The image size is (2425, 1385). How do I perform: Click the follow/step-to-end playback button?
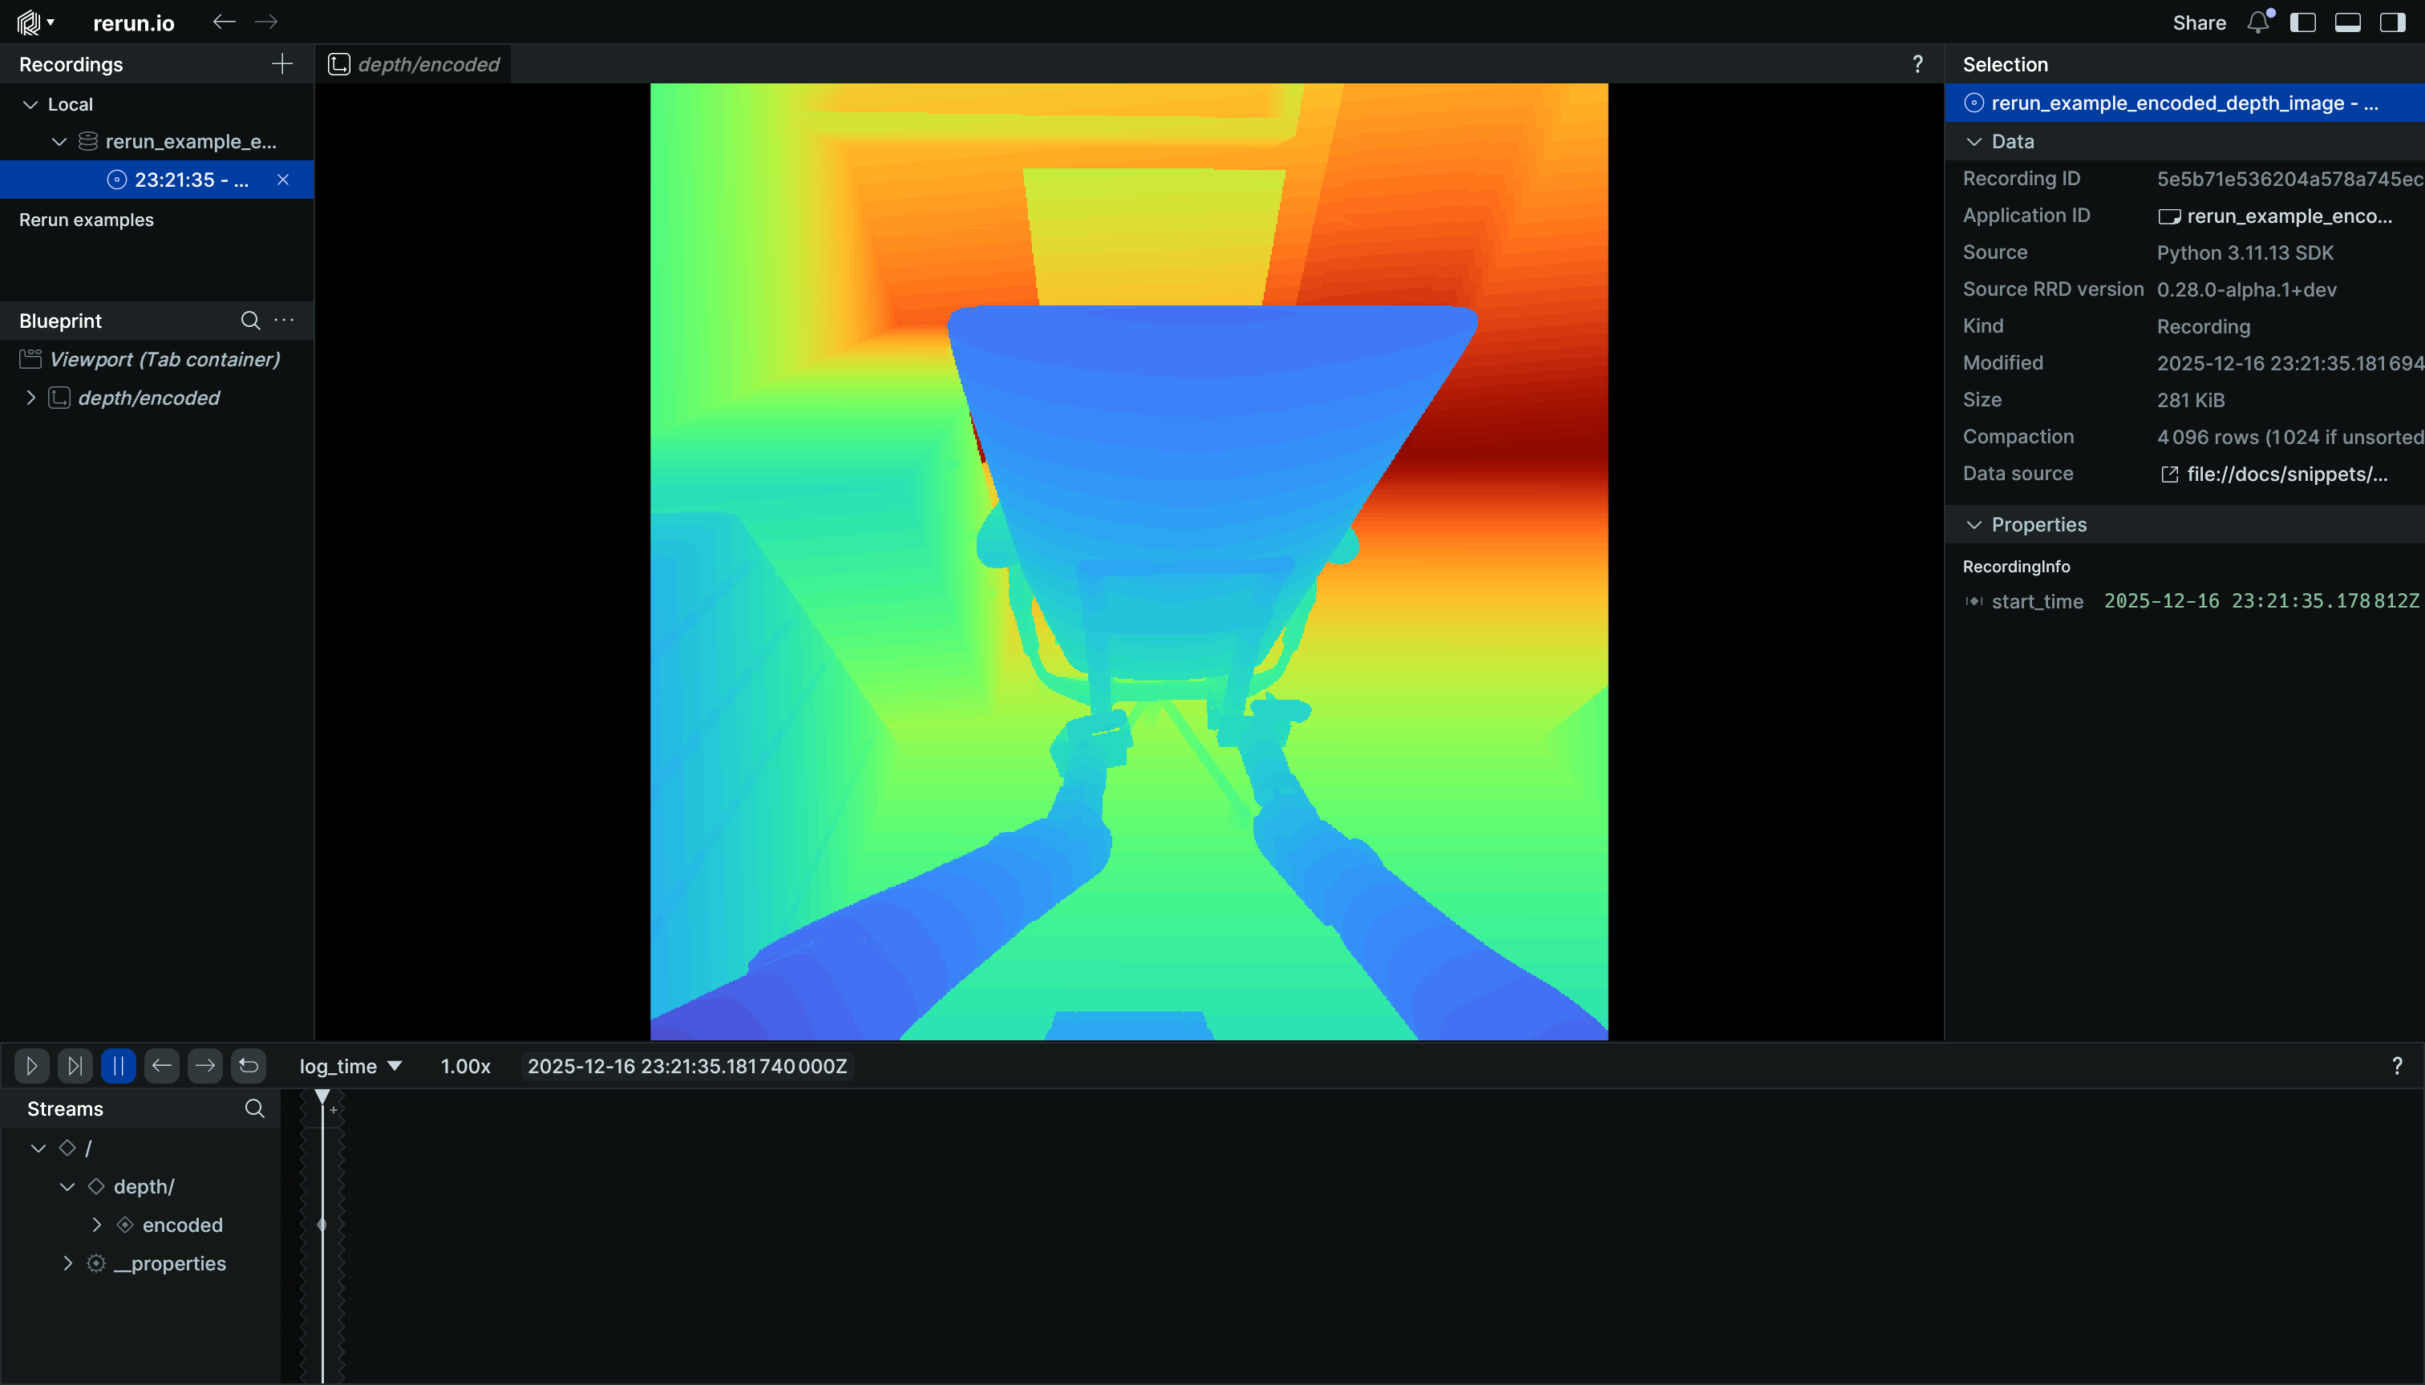click(x=75, y=1066)
